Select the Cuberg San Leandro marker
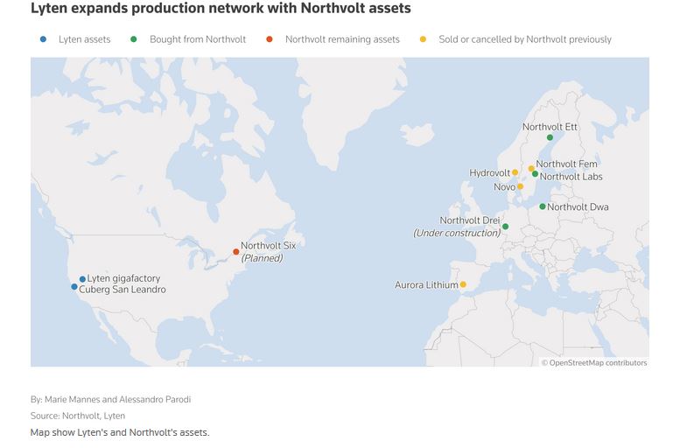Screen dimensions: 673x448 pyautogui.click(x=74, y=286)
